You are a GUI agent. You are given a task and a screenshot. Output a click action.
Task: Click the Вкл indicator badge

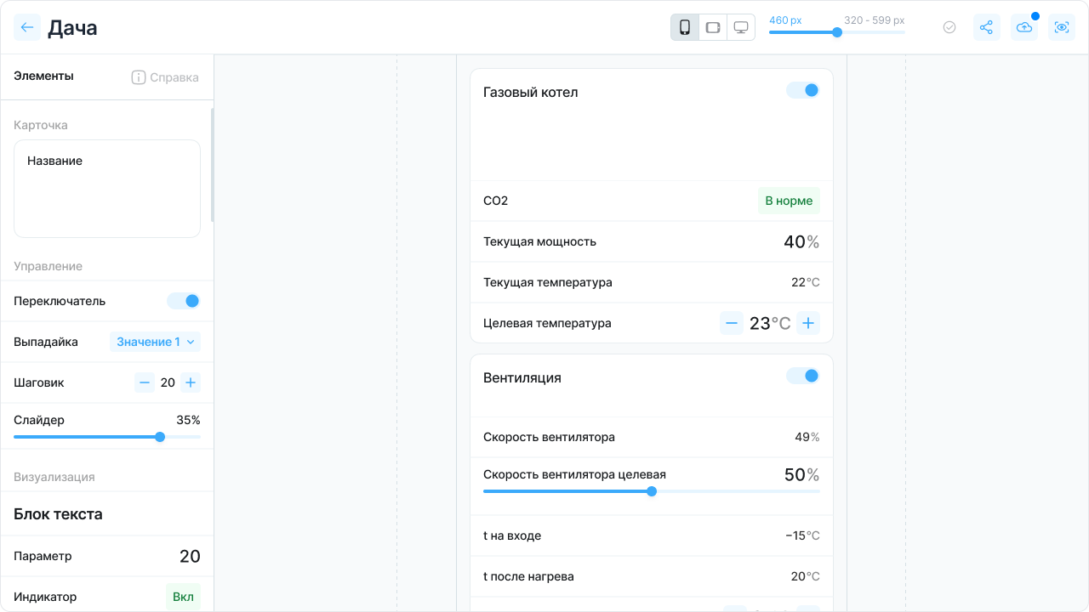(x=183, y=597)
